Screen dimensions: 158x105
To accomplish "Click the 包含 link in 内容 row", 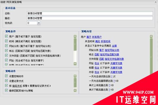I will [x=97, y=72].
